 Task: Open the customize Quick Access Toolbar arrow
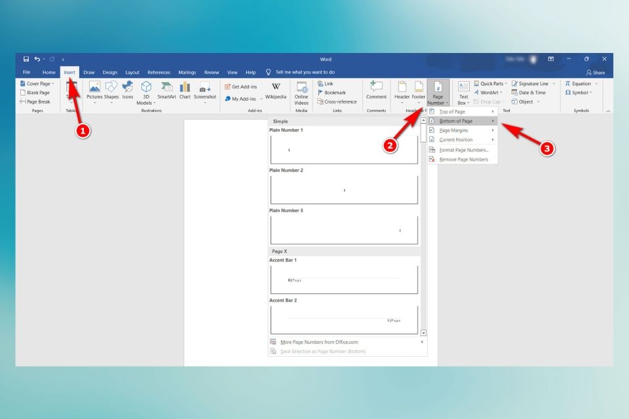63,60
